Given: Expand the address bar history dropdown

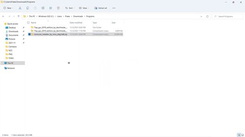Looking at the screenshot, I should click(x=201, y=16).
